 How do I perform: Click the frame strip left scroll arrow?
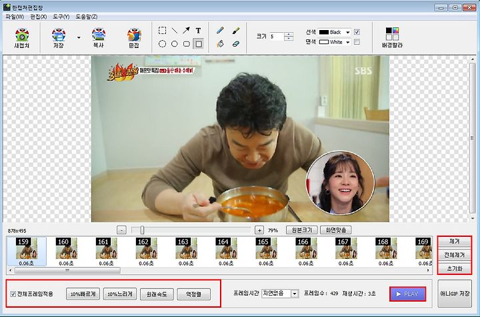pos(11,270)
